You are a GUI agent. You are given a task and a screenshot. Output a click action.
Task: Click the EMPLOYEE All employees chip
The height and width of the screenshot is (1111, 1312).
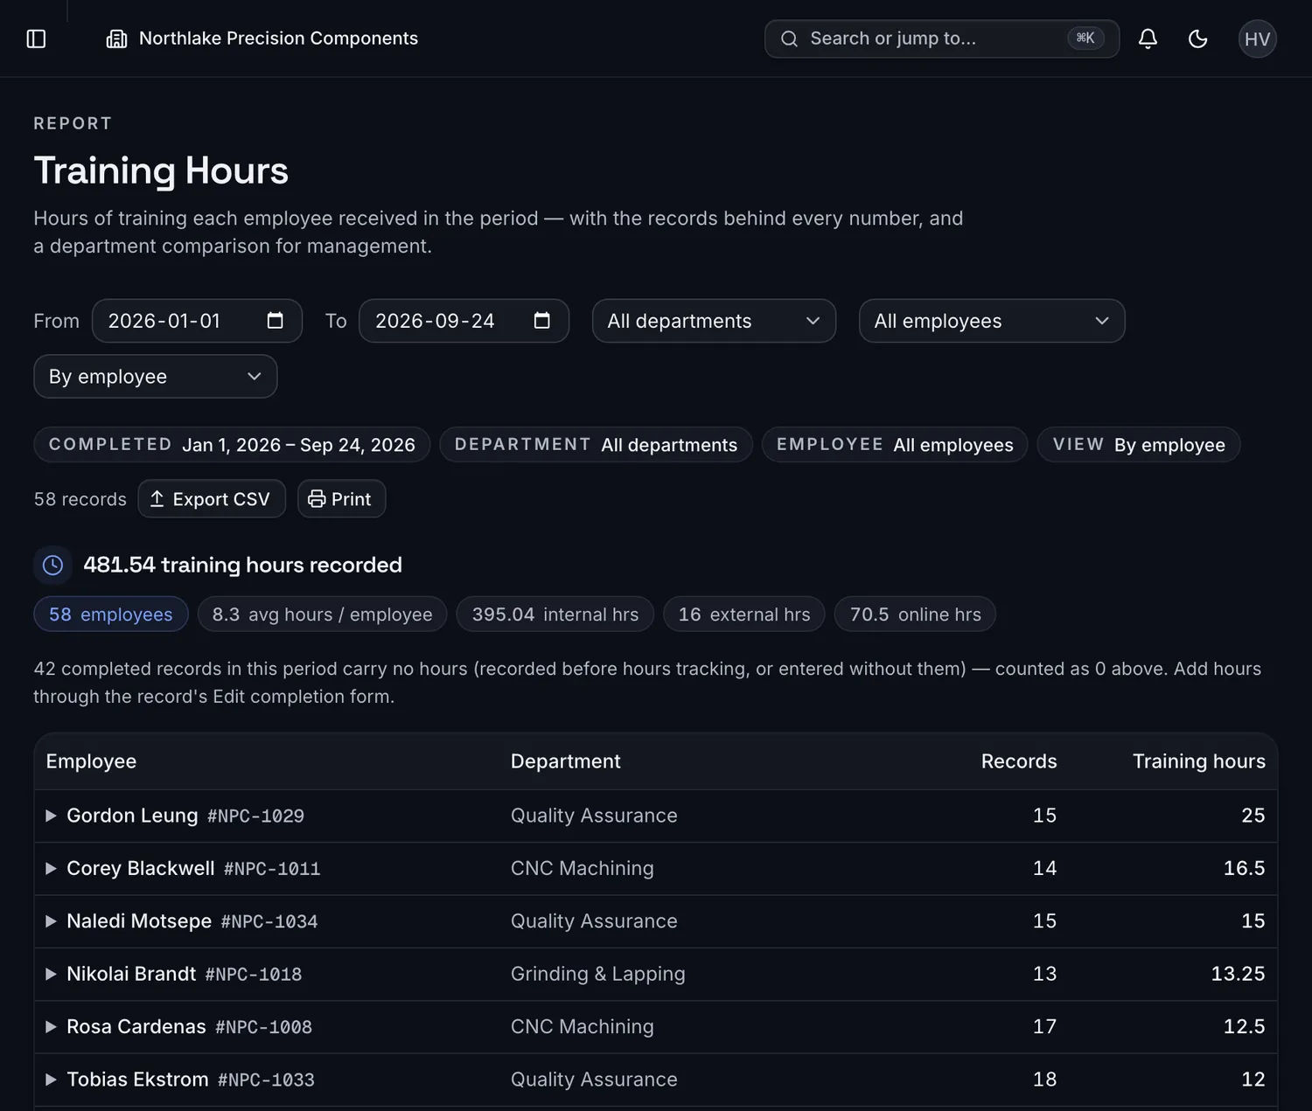[895, 444]
